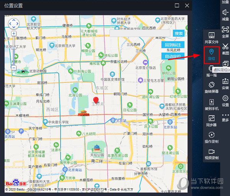Zoom in the map with plus button

[x=14, y=34]
